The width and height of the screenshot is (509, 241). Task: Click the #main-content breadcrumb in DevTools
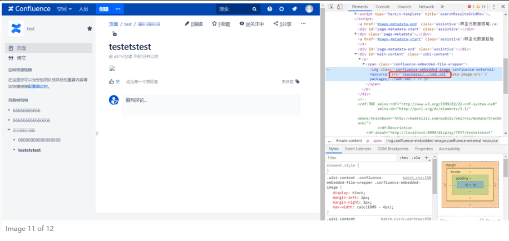tap(349, 141)
